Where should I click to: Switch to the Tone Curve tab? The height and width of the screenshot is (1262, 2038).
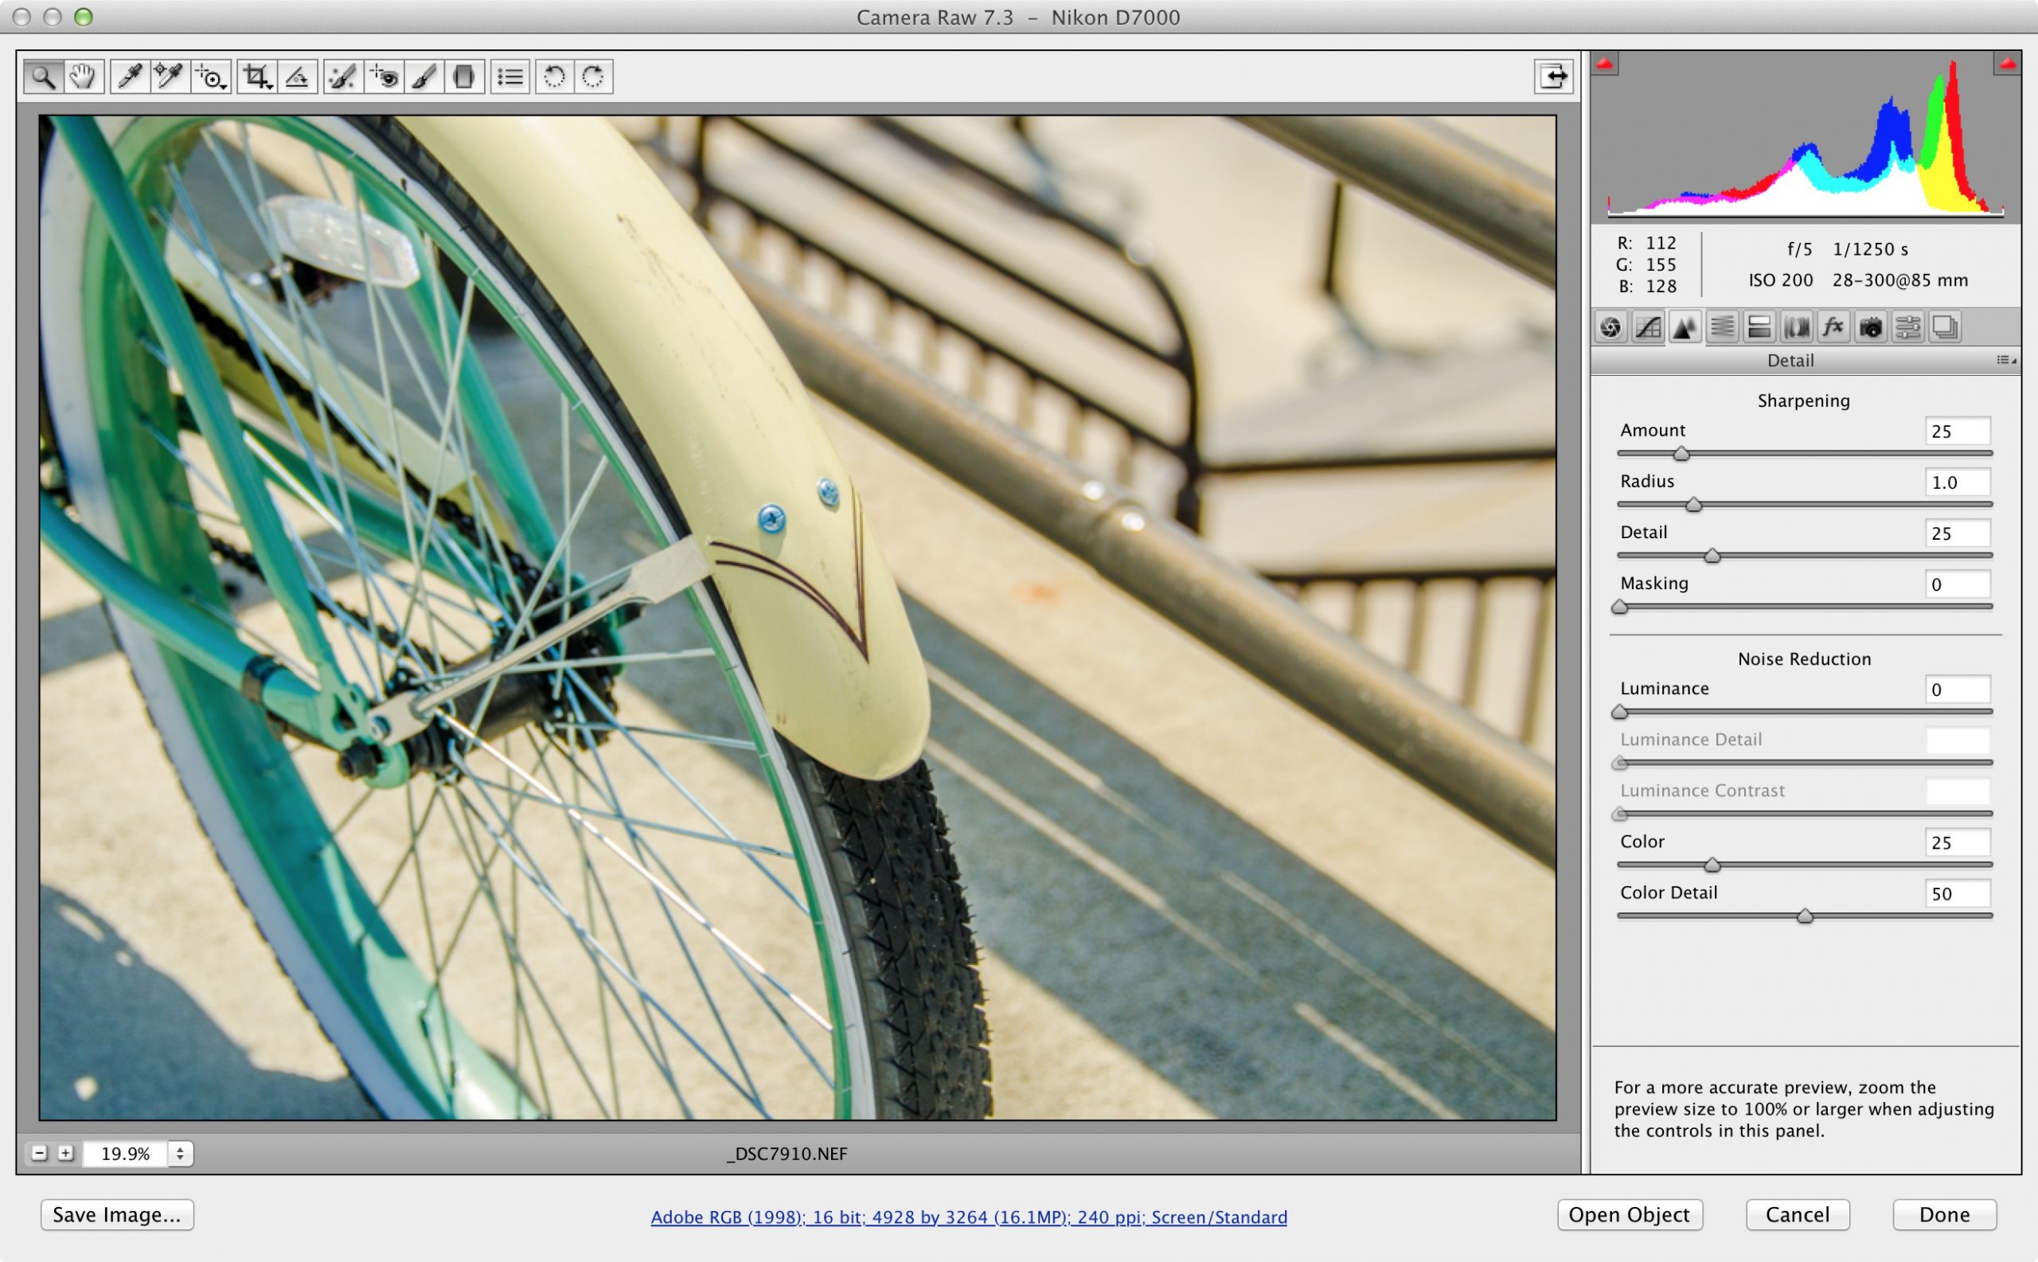point(1647,327)
